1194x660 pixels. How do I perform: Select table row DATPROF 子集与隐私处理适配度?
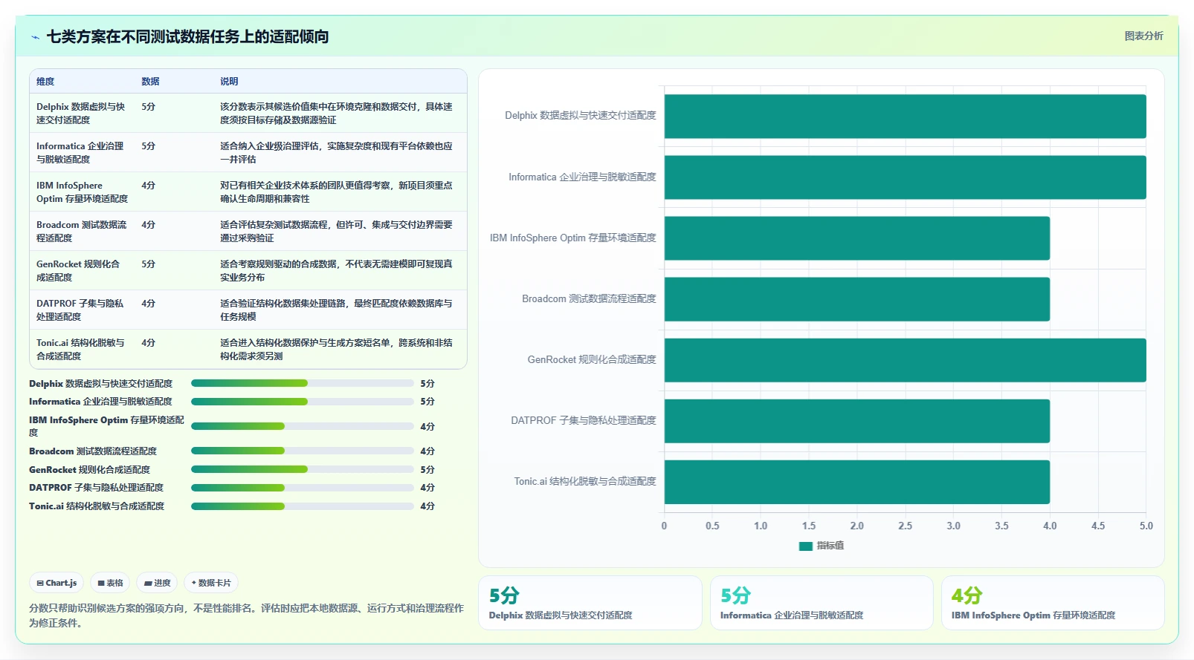click(248, 310)
